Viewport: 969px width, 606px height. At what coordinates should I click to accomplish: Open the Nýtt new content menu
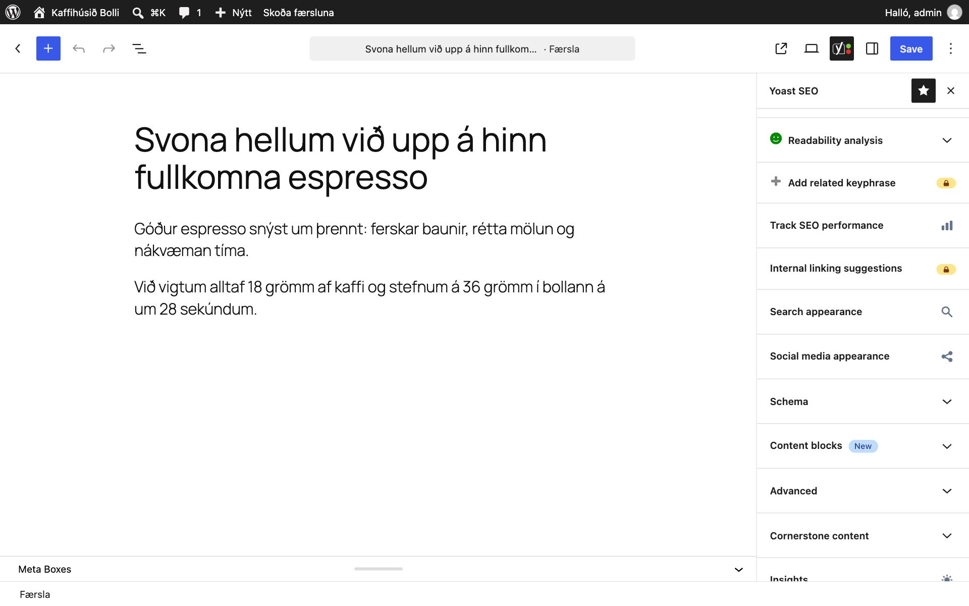233,12
